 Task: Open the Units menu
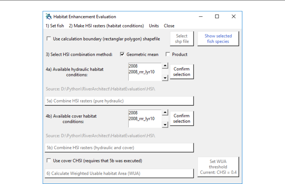(x=154, y=26)
